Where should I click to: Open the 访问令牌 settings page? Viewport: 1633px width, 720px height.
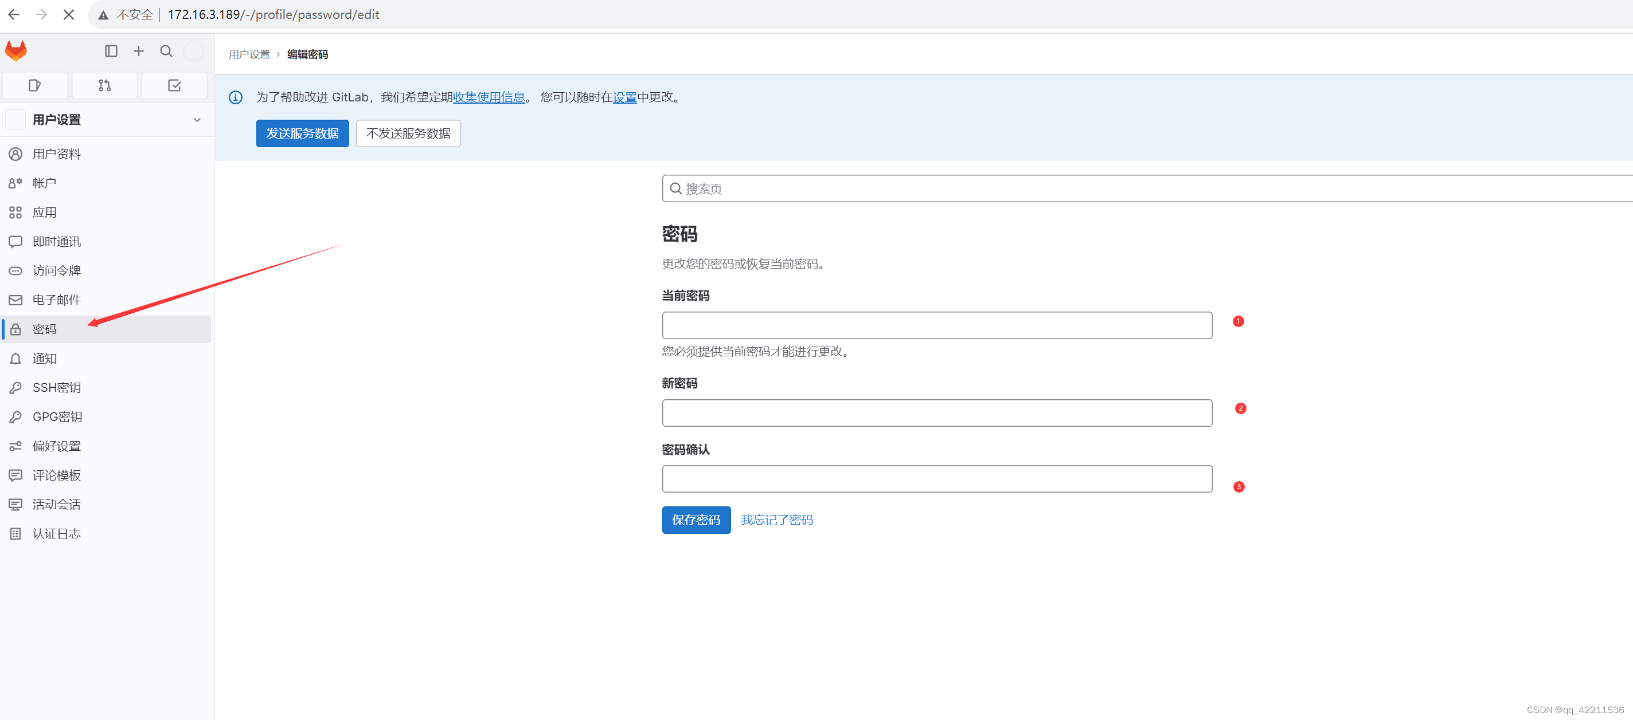pyautogui.click(x=56, y=270)
